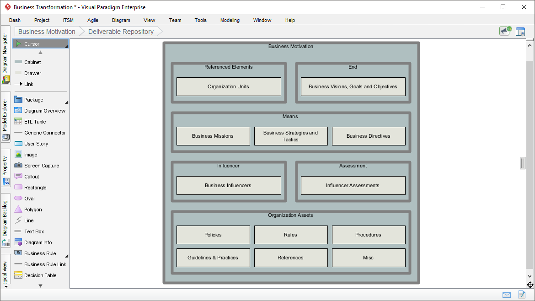Go to Deliverable Repository breadcrumb
The width and height of the screenshot is (535, 301).
121,32
